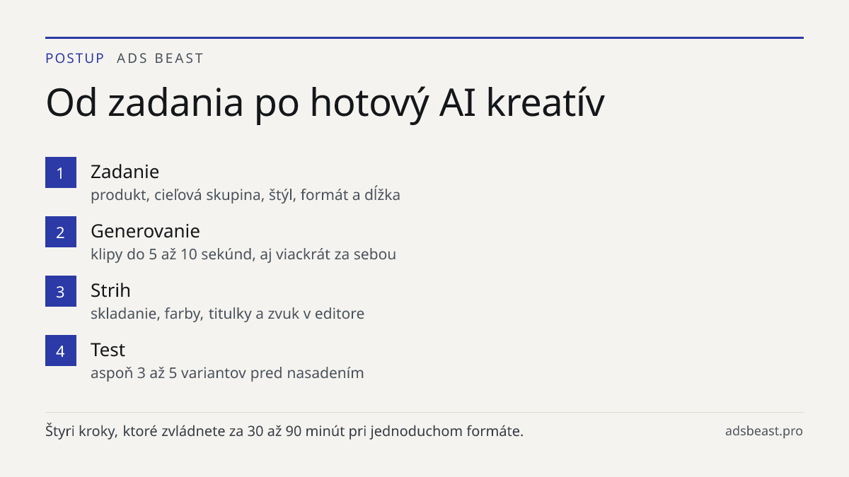Screen dimensions: 849x477
Task: Click the step number 4 badge
Action: pos(61,351)
